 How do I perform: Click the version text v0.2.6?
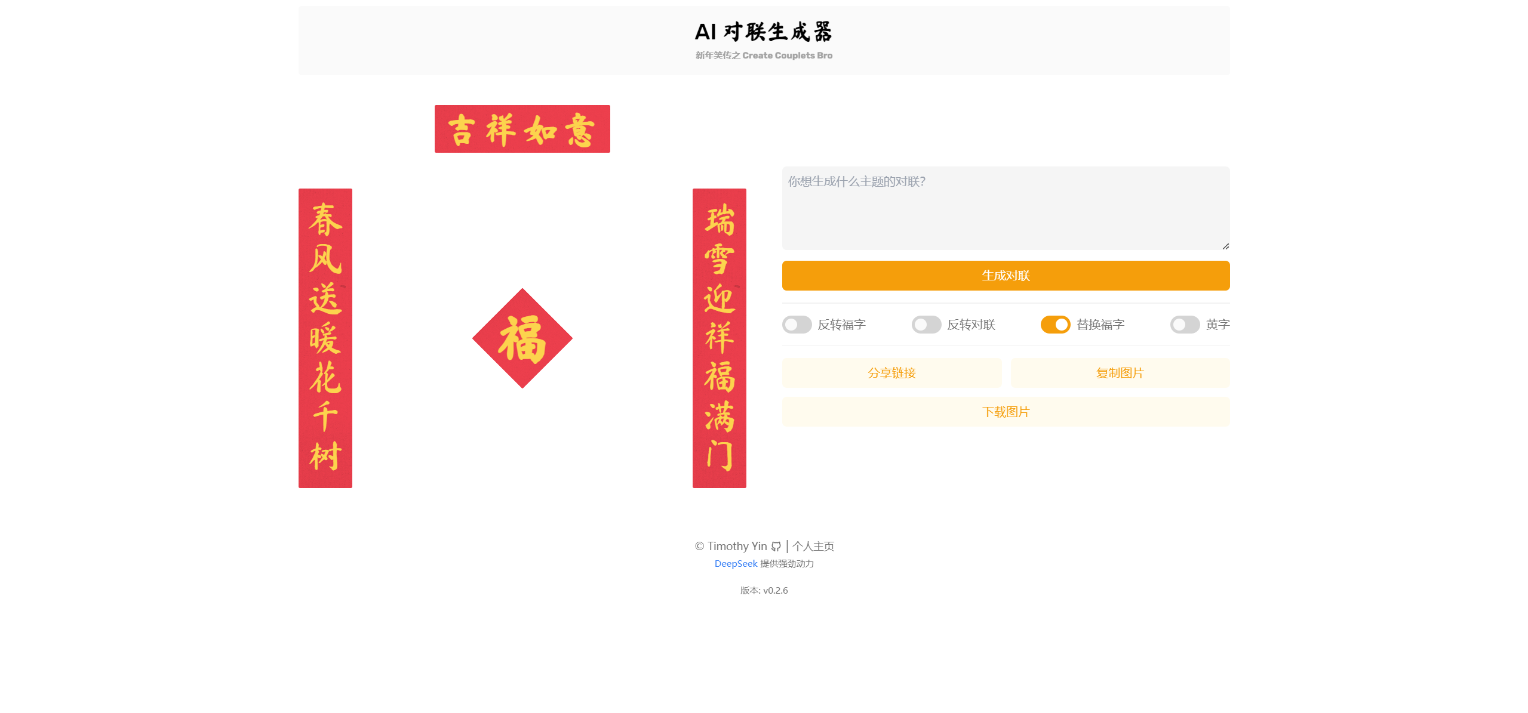(x=764, y=591)
